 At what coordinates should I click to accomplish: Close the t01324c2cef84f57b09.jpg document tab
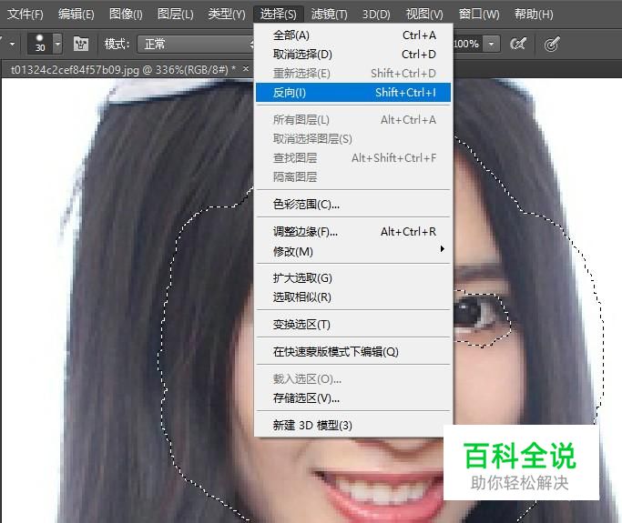246,69
